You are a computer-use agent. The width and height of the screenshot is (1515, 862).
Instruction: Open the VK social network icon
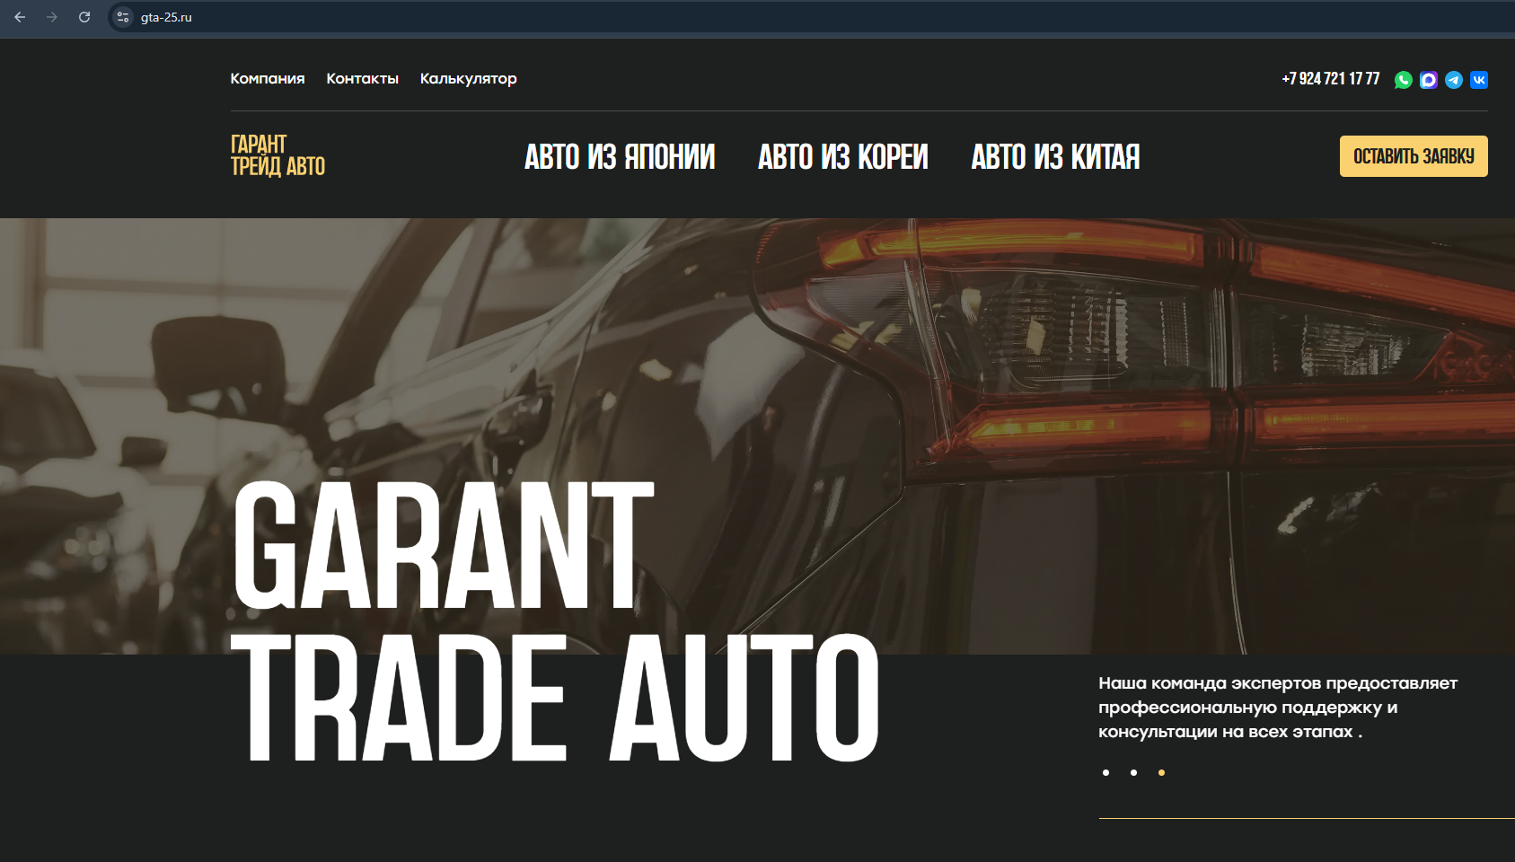tap(1478, 80)
